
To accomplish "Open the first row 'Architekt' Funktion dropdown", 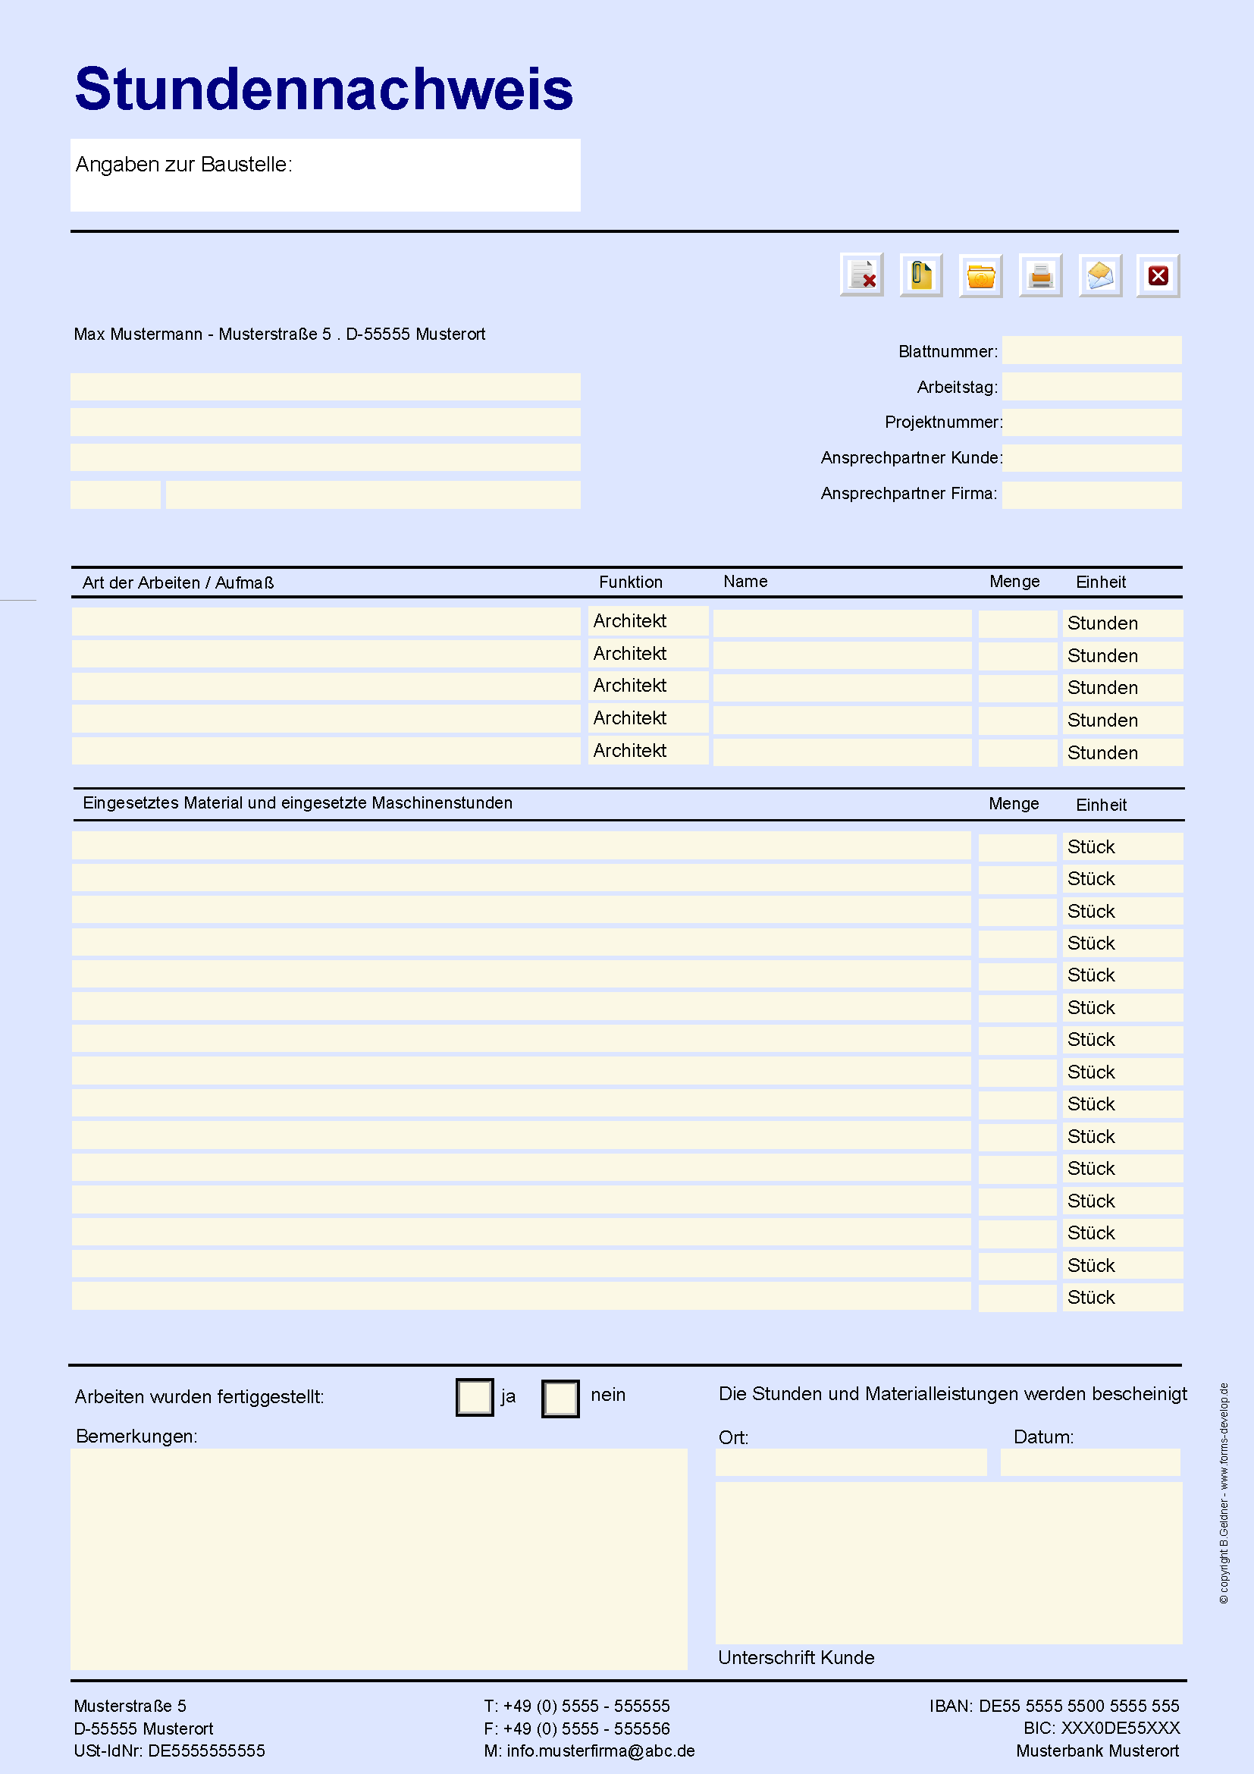I will pyautogui.click(x=647, y=621).
